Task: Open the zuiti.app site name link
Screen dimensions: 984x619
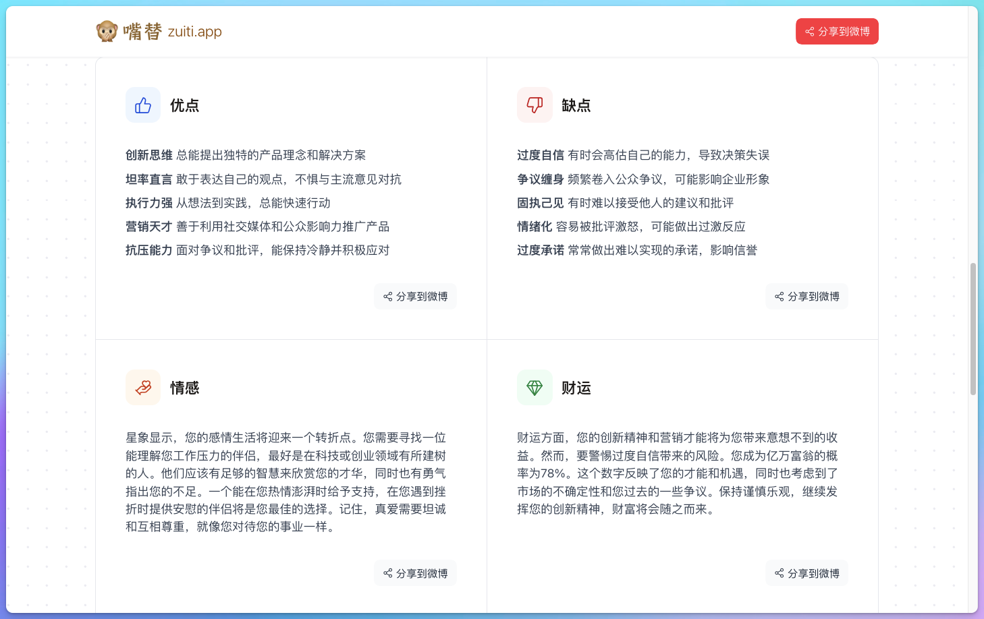Action: [x=194, y=32]
